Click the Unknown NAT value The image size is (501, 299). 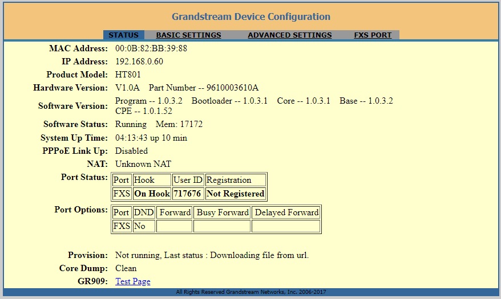pyautogui.click(x=143, y=164)
